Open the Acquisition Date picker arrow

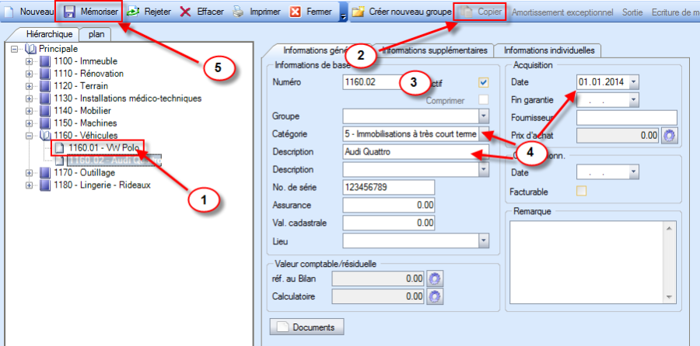(x=635, y=82)
